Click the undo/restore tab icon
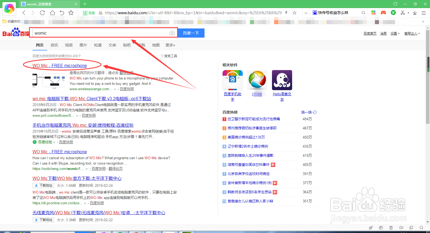The image size is (430, 233). coord(62,13)
